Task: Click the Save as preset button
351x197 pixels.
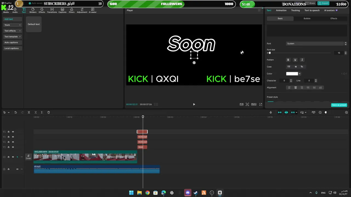Action: (x=339, y=105)
